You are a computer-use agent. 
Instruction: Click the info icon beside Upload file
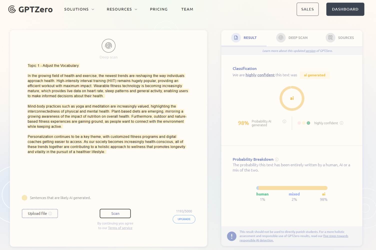(x=50, y=213)
